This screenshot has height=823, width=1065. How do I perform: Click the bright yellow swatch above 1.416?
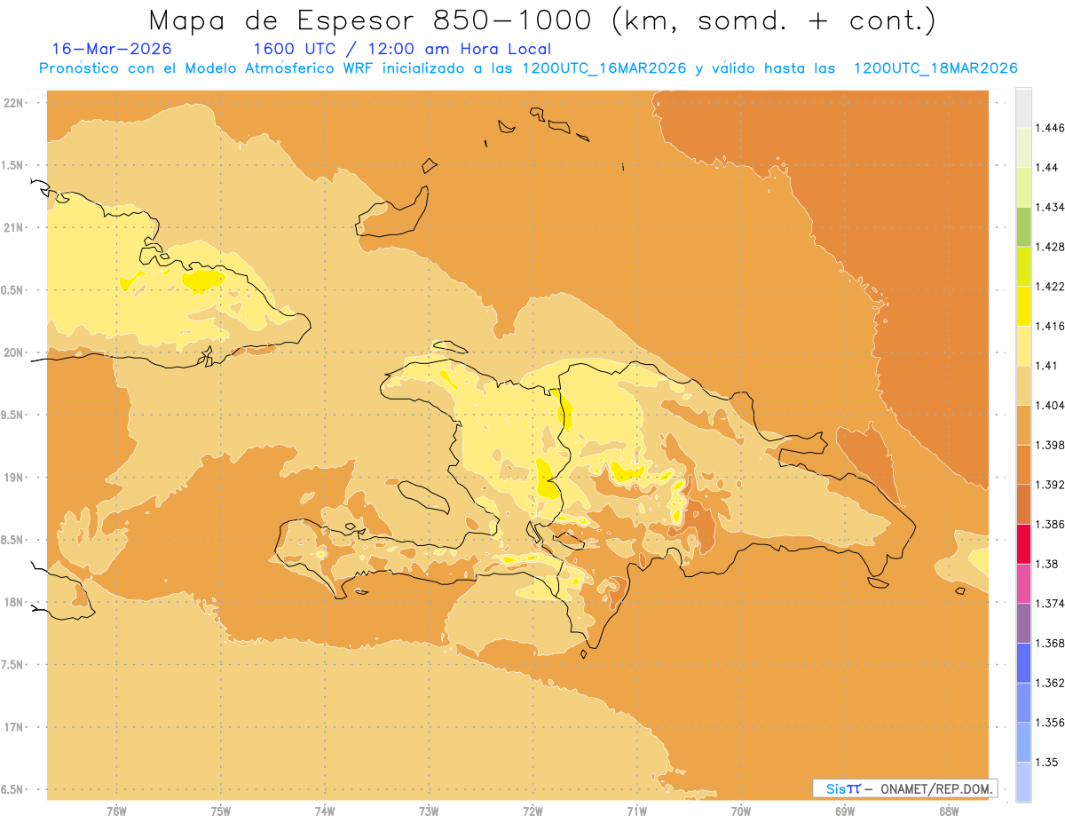[1023, 305]
